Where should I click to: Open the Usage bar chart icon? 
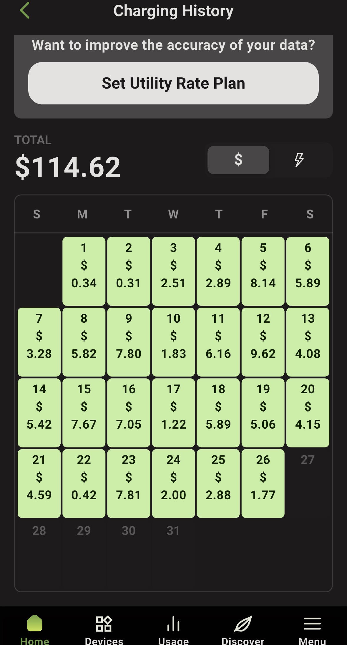[x=173, y=624]
